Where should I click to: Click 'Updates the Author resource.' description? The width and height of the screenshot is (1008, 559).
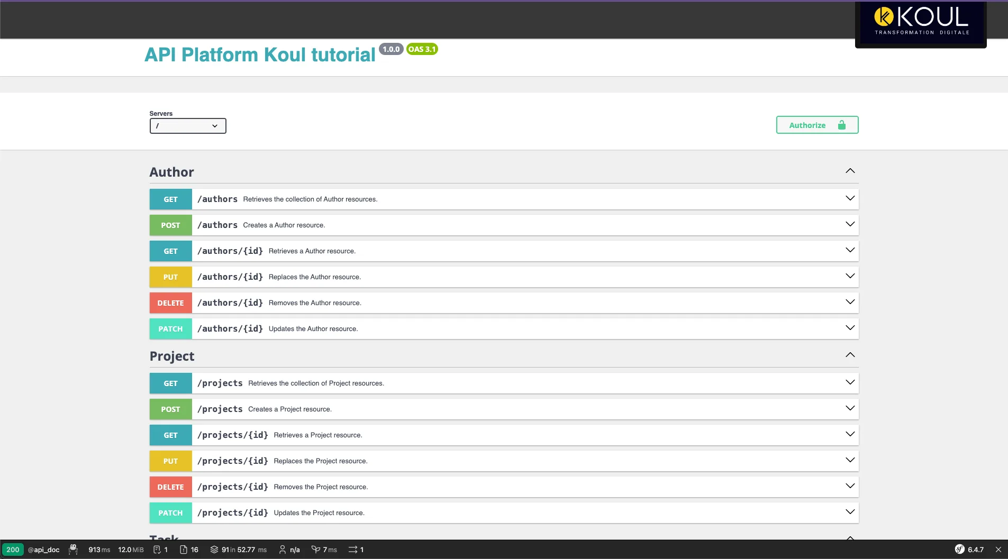313,329
